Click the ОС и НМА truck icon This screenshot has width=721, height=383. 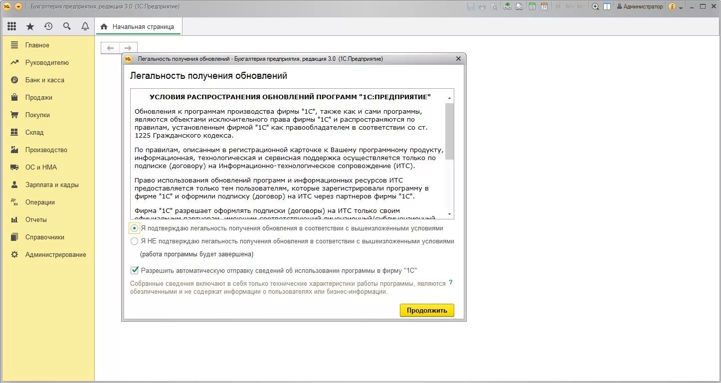coord(14,167)
